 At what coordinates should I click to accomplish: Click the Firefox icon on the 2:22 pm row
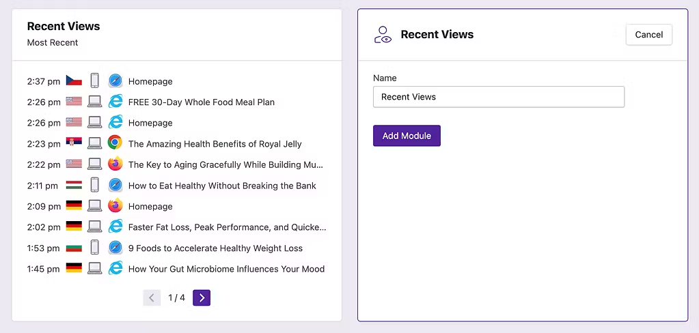click(115, 164)
